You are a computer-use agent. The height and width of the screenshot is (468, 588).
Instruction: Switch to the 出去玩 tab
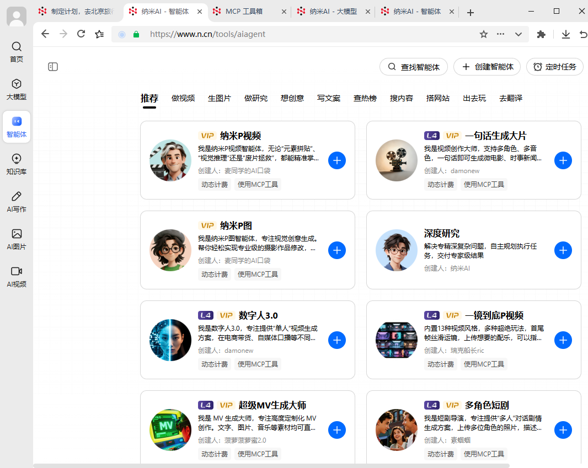click(474, 98)
